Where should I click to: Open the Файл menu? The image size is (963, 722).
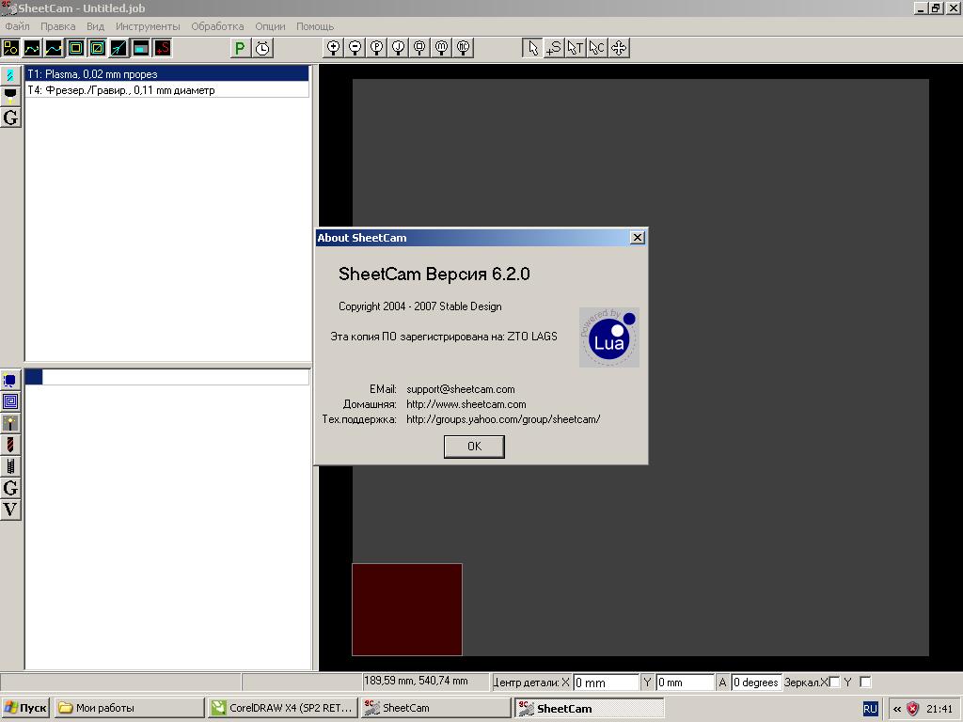pos(17,26)
